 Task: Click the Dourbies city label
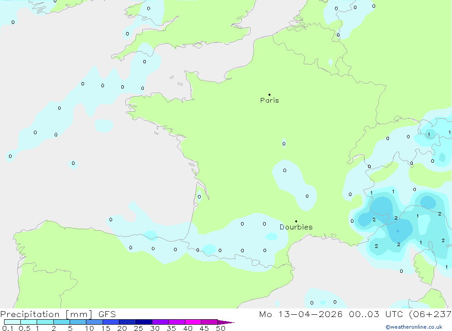[296, 227]
